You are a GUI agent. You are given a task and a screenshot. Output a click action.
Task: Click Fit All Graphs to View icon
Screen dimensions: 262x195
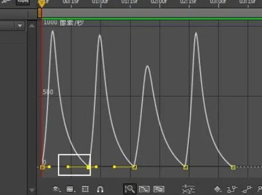(159, 189)
